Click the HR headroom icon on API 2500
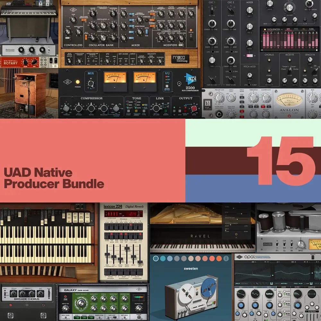 coord(179,83)
